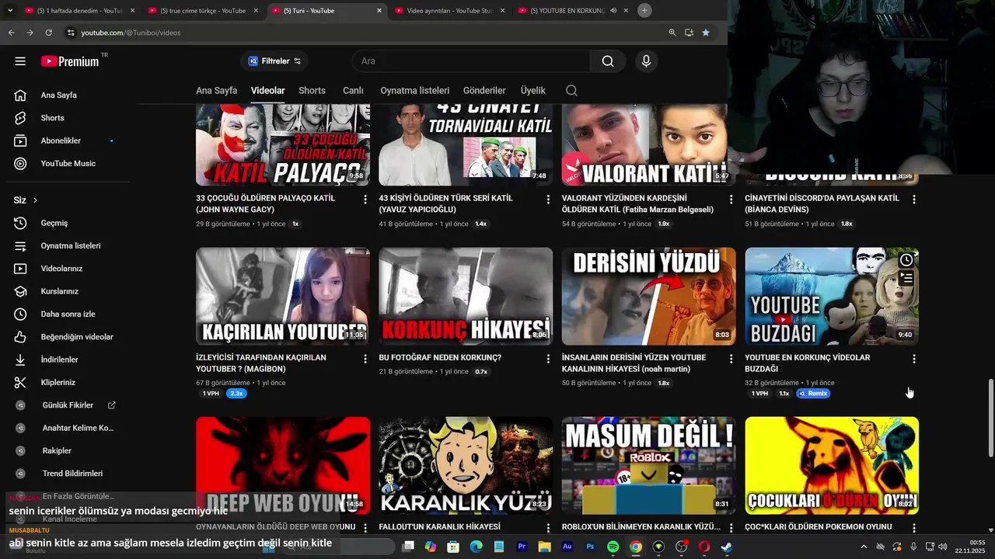Image resolution: width=995 pixels, height=559 pixels.
Task: Click the YouTube Premium logo
Action: click(x=70, y=61)
